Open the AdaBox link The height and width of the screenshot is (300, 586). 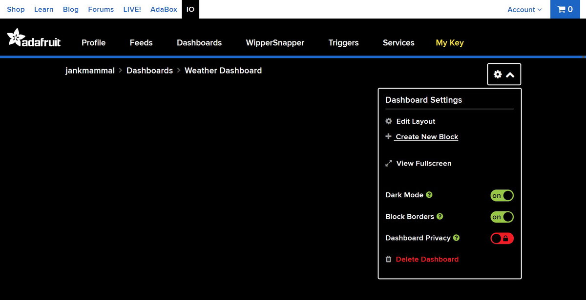pos(164,9)
